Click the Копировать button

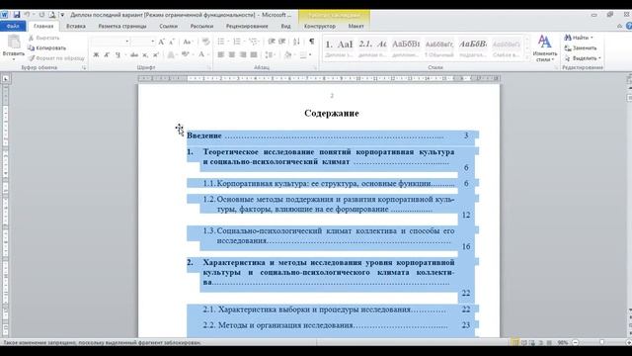pyautogui.click(x=46, y=47)
